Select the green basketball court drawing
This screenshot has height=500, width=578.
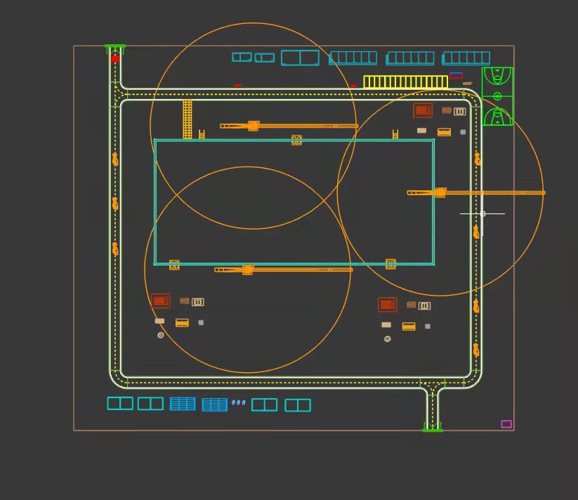pos(497,96)
